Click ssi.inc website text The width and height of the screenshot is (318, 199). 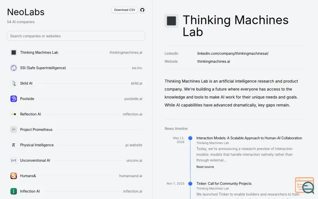tap(137, 68)
